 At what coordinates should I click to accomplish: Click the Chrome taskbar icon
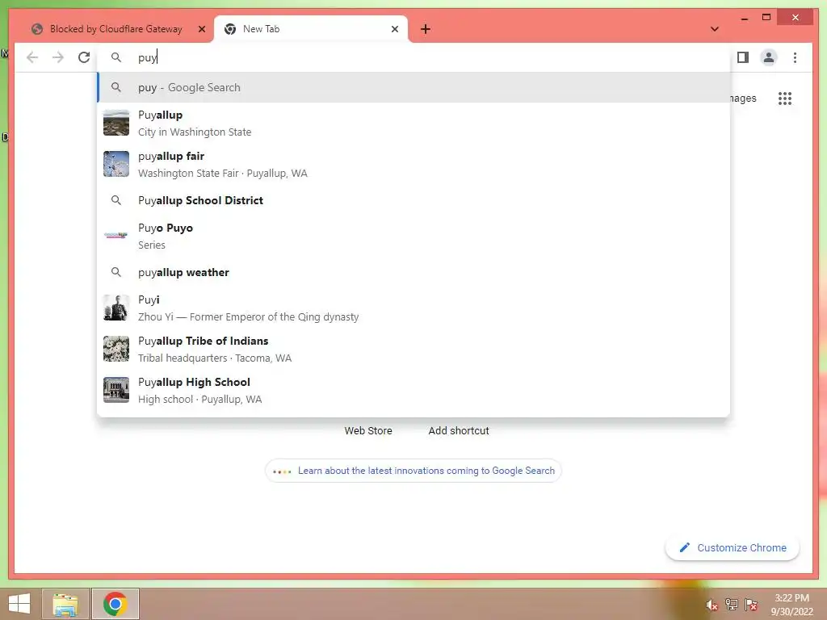pos(115,604)
